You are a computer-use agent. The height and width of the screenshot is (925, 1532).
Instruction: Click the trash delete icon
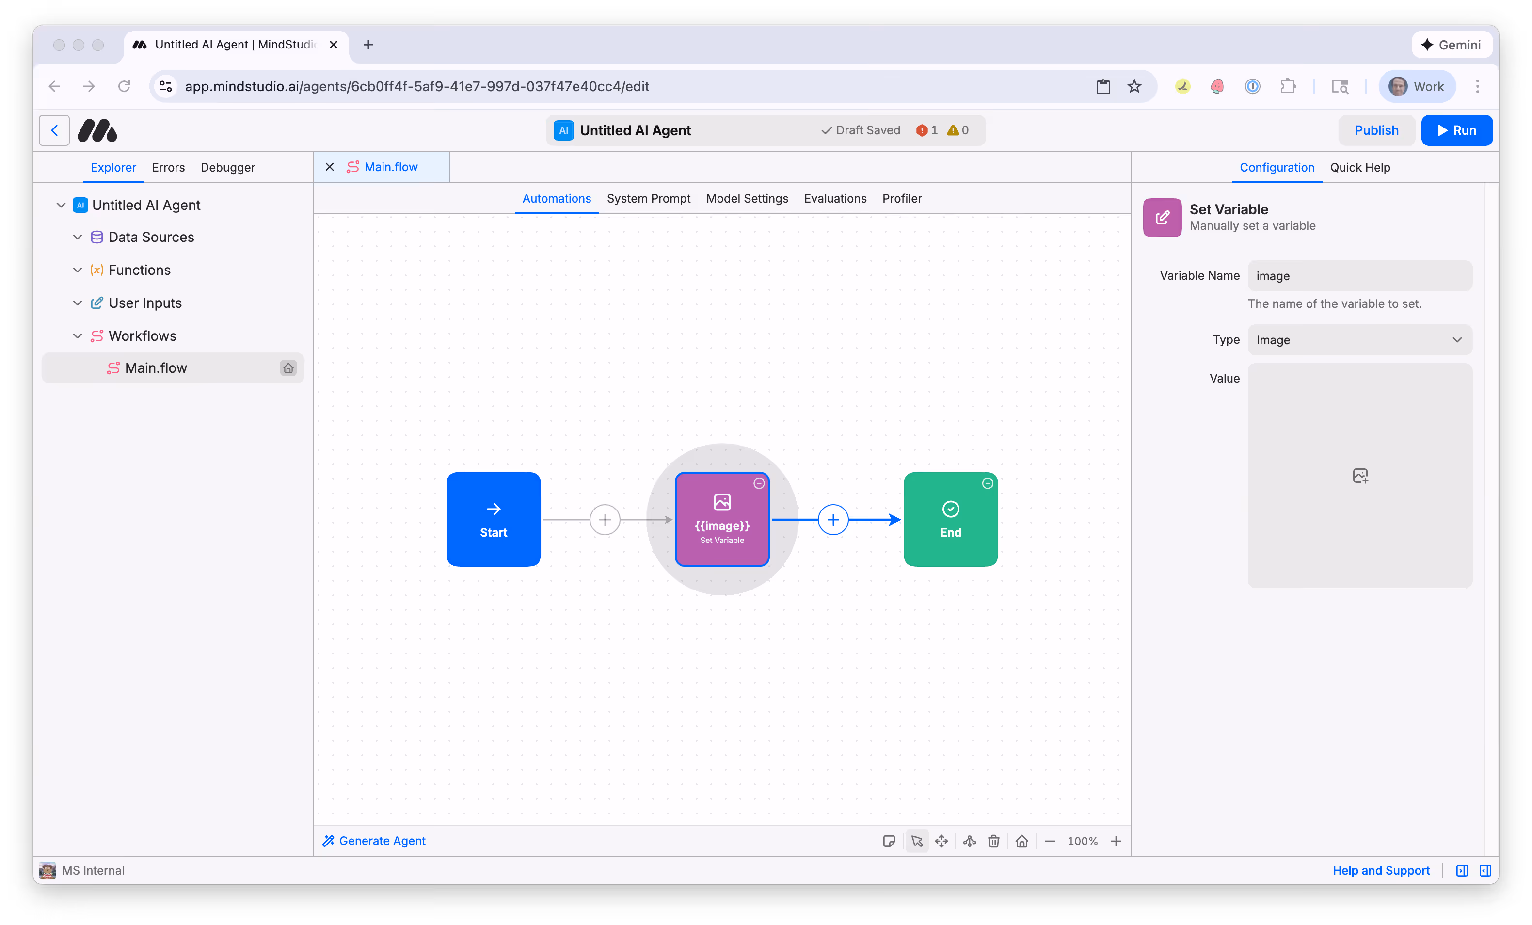(993, 841)
